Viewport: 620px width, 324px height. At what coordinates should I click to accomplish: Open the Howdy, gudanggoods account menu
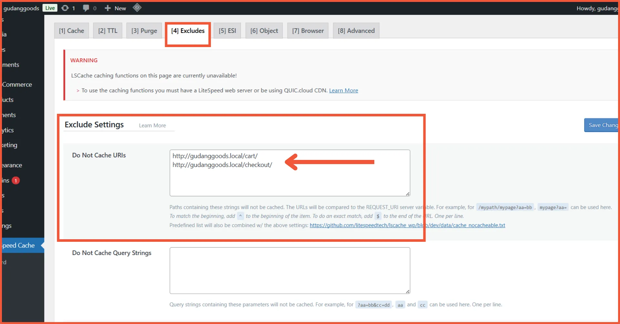click(x=597, y=8)
